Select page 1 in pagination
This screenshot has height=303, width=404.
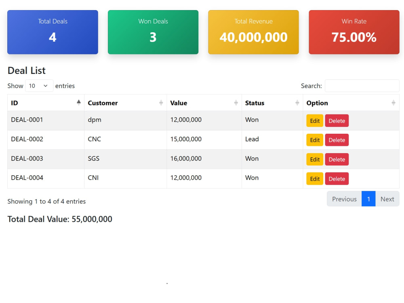[368, 199]
